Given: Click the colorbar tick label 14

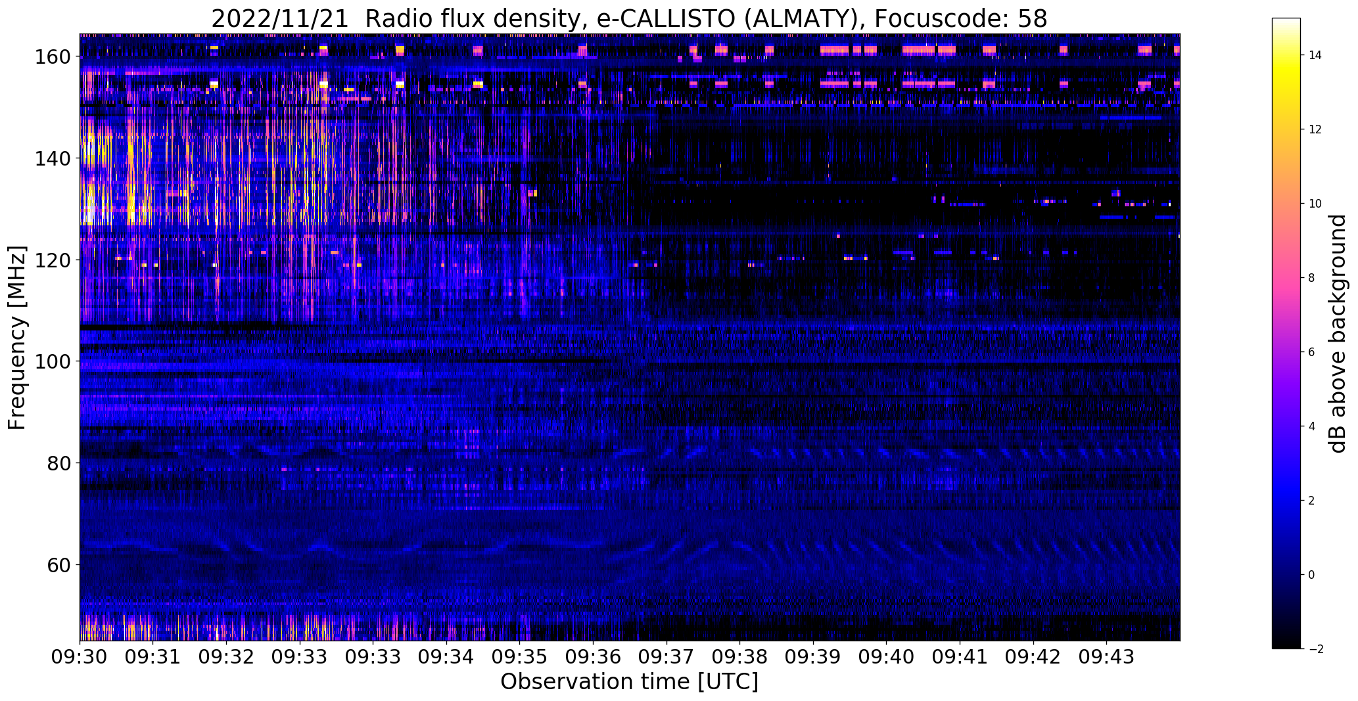Looking at the screenshot, I should (x=1315, y=55).
